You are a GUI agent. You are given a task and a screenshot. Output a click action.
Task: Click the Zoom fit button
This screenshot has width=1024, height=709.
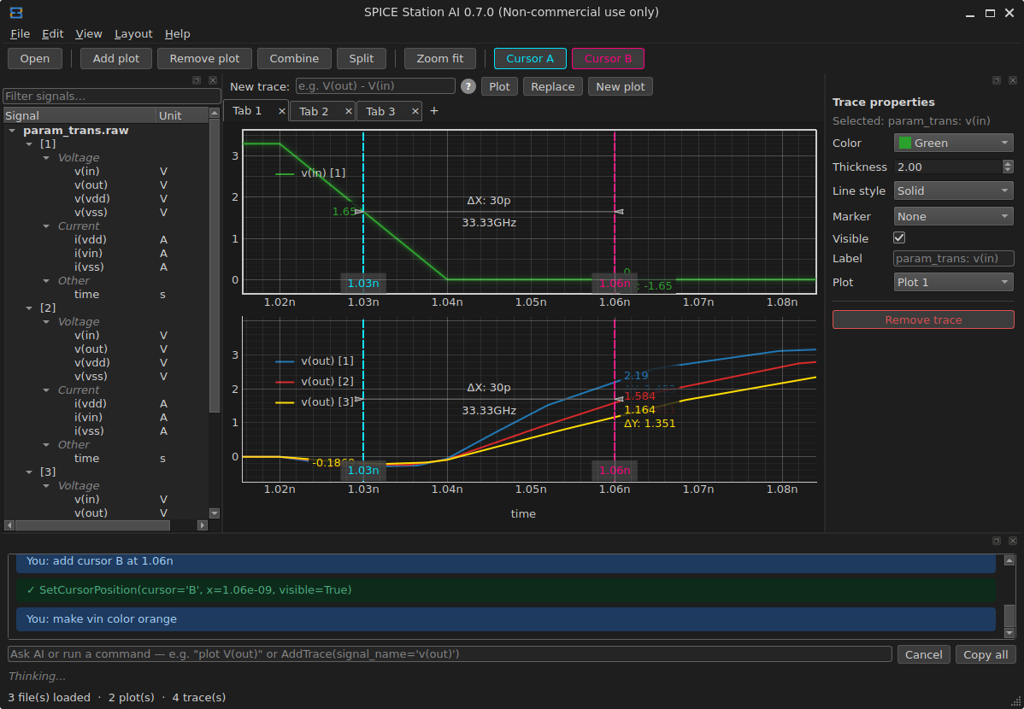tap(439, 58)
